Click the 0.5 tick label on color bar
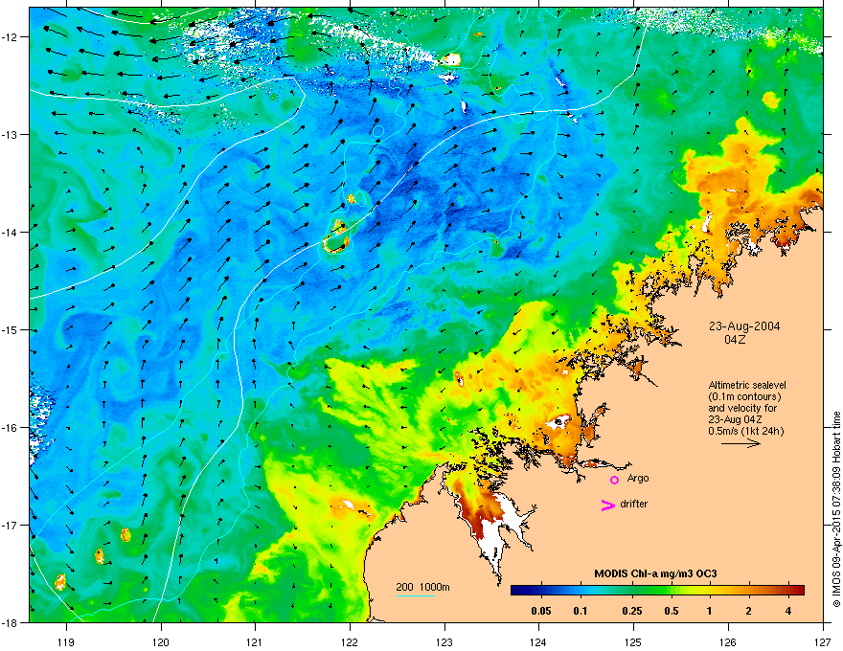The width and height of the screenshot is (843, 651). click(672, 611)
